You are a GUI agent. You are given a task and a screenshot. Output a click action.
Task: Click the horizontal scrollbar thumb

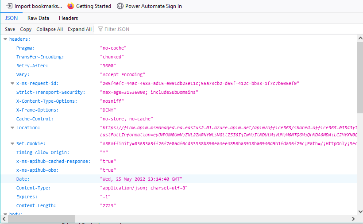click(42, 219)
